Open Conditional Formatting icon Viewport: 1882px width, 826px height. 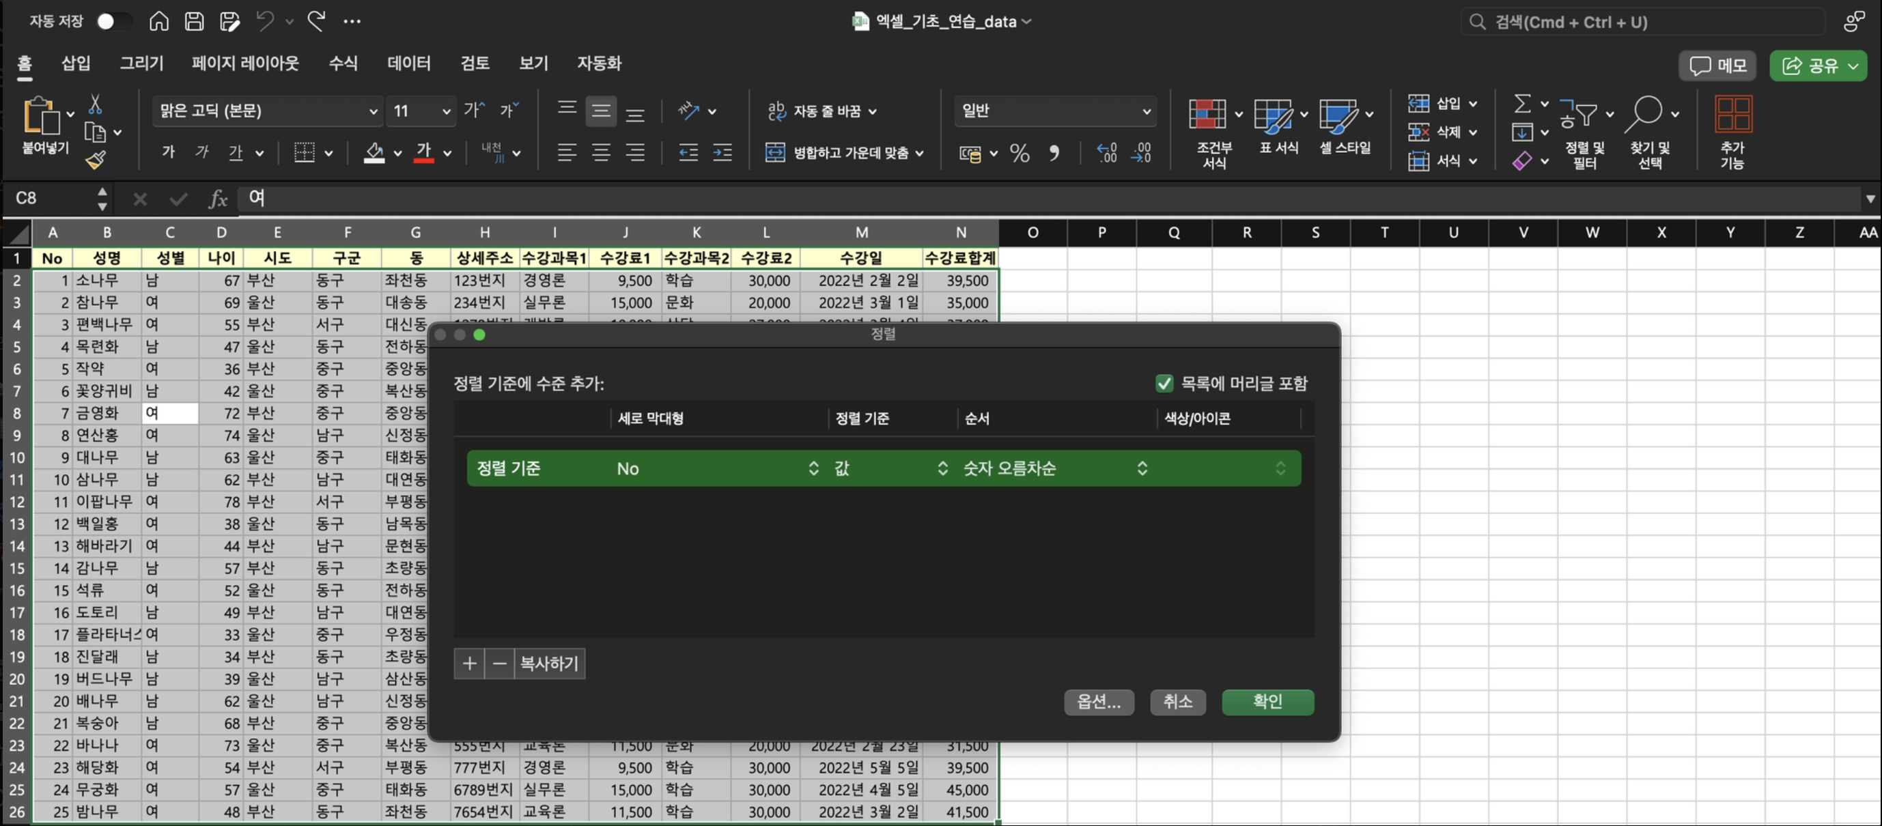click(x=1207, y=115)
